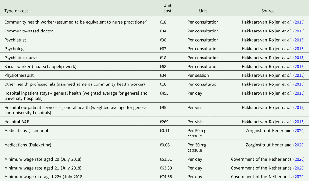This screenshot has width=309, height=181.
Task: Open the 2020 citation for Duloxetine medication
Action: point(299,145)
